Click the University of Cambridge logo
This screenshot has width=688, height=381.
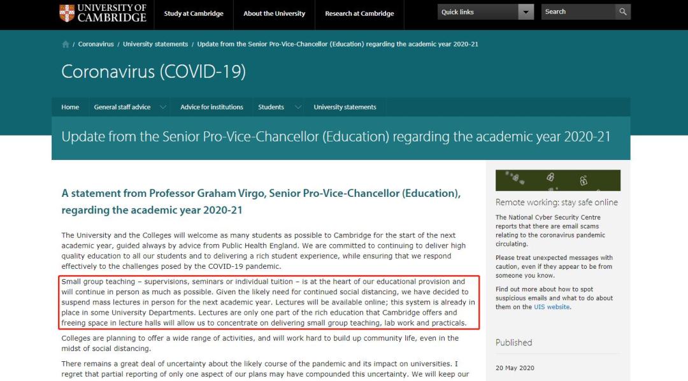point(103,13)
